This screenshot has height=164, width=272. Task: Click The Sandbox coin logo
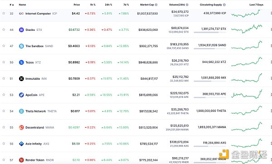(21, 46)
